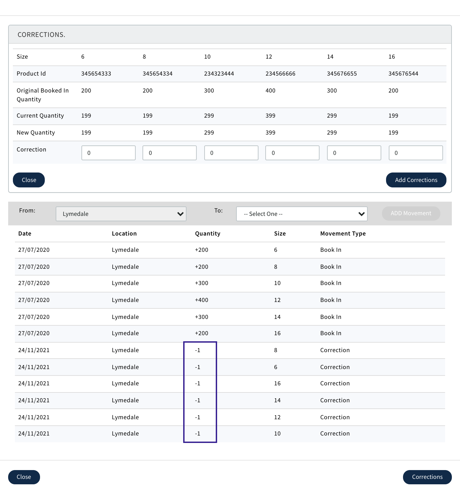The height and width of the screenshot is (486, 460).
Task: Select the +400 size 12 Book In row
Action: (x=230, y=300)
